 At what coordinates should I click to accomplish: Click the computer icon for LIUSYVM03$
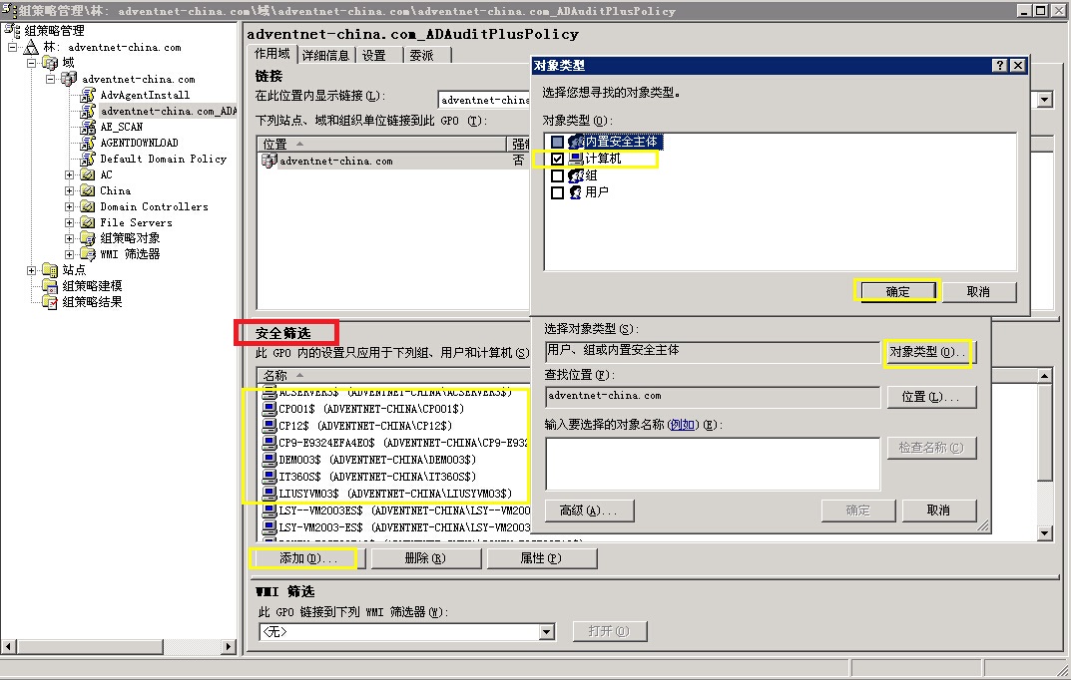269,494
